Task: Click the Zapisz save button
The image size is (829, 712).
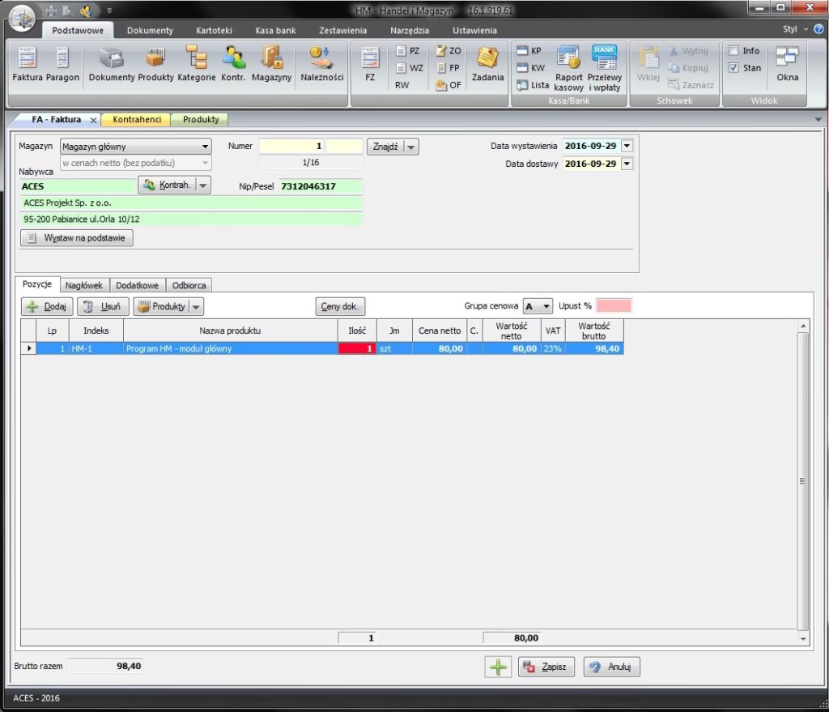Action: pyautogui.click(x=546, y=667)
